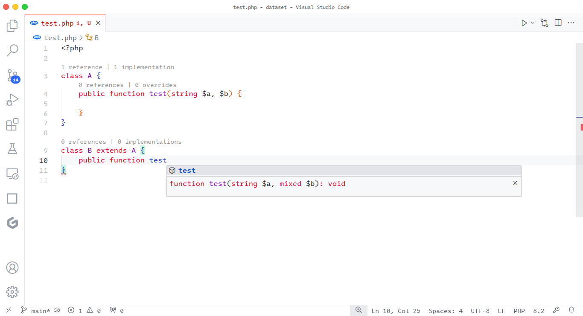Open remote window indicator in status bar
The height and width of the screenshot is (316, 583).
click(x=9, y=310)
